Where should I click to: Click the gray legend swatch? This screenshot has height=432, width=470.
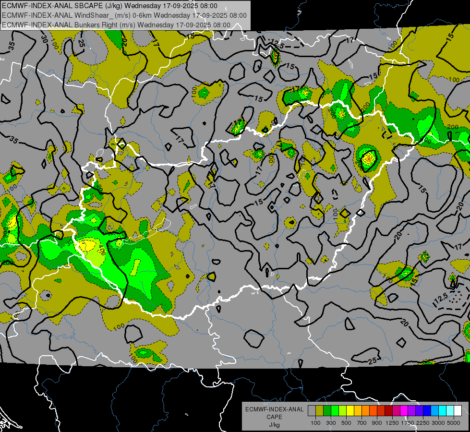312,411
